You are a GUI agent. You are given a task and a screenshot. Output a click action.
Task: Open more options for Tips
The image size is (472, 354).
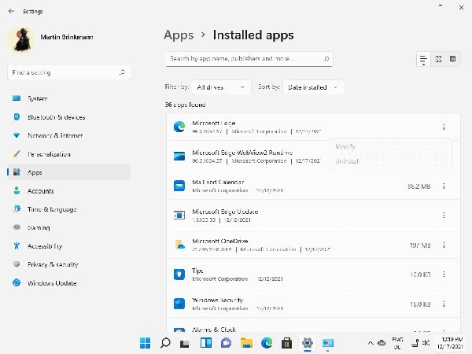point(444,275)
